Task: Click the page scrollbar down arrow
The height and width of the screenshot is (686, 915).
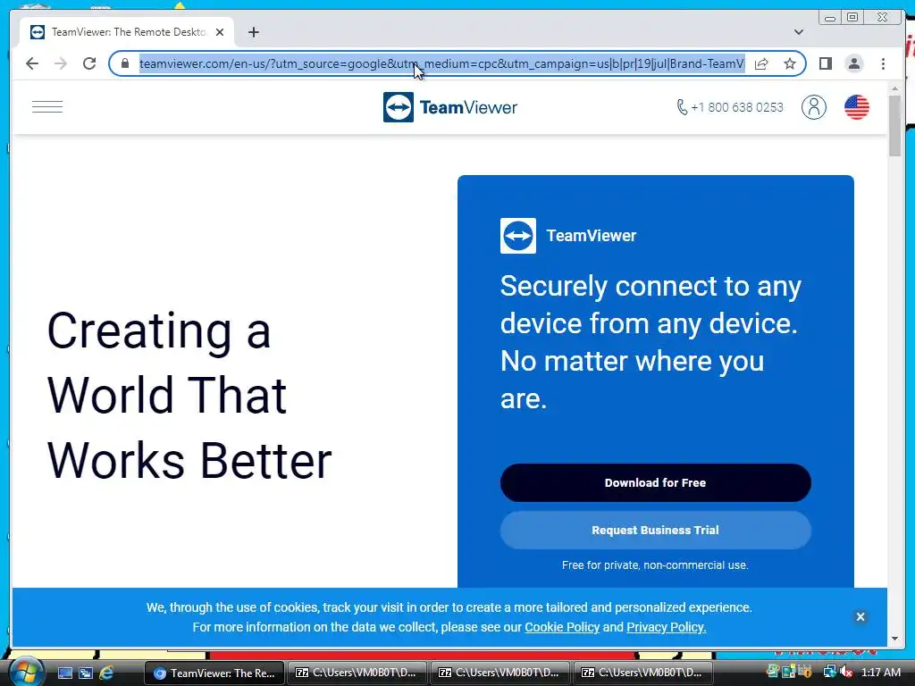Action: click(894, 639)
